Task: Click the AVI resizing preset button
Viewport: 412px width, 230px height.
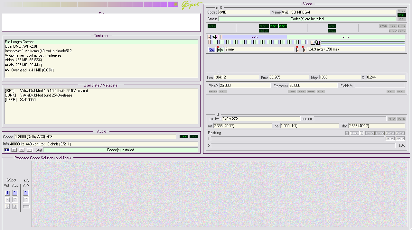Action: (x=354, y=133)
